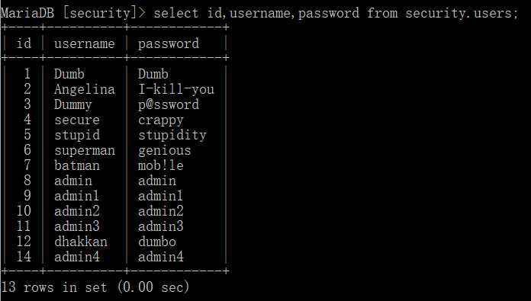Click the password 'p@ssword'

point(169,105)
